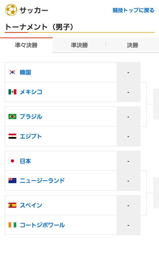Select the 準々決勝 tab
This screenshot has height=253, width=159.
pos(26,45)
